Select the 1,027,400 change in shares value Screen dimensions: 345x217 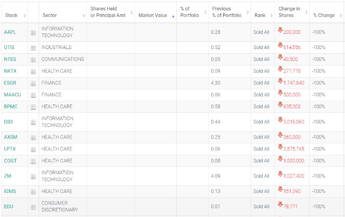294,176
